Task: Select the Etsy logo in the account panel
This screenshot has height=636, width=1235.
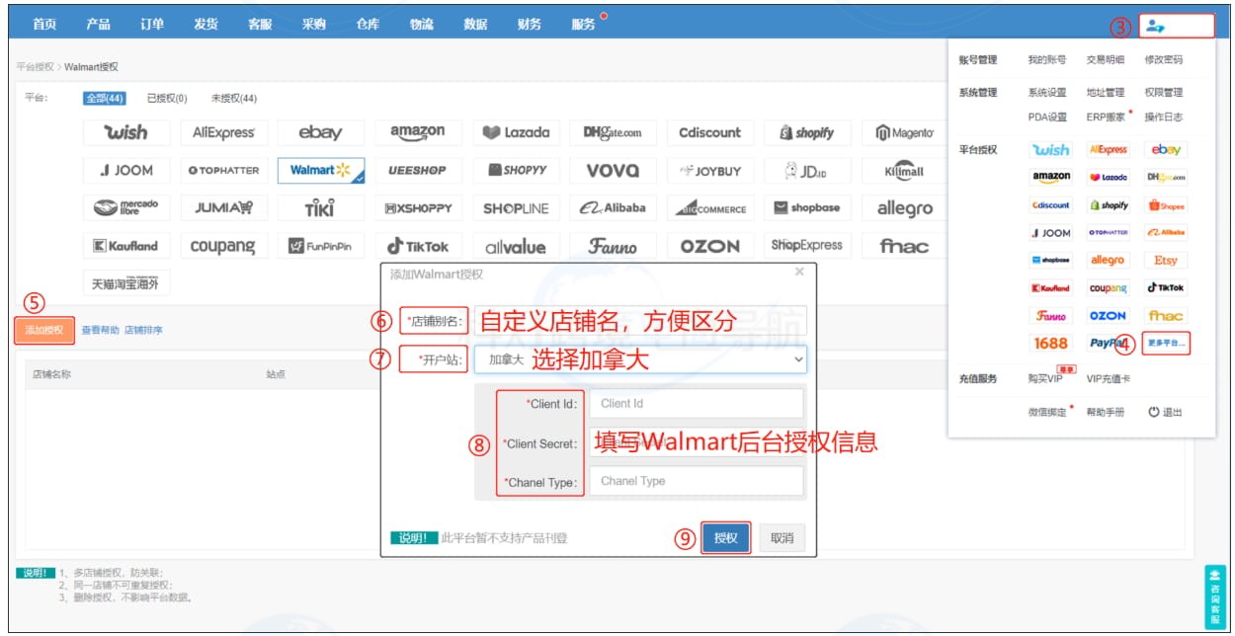Action: (x=1166, y=261)
